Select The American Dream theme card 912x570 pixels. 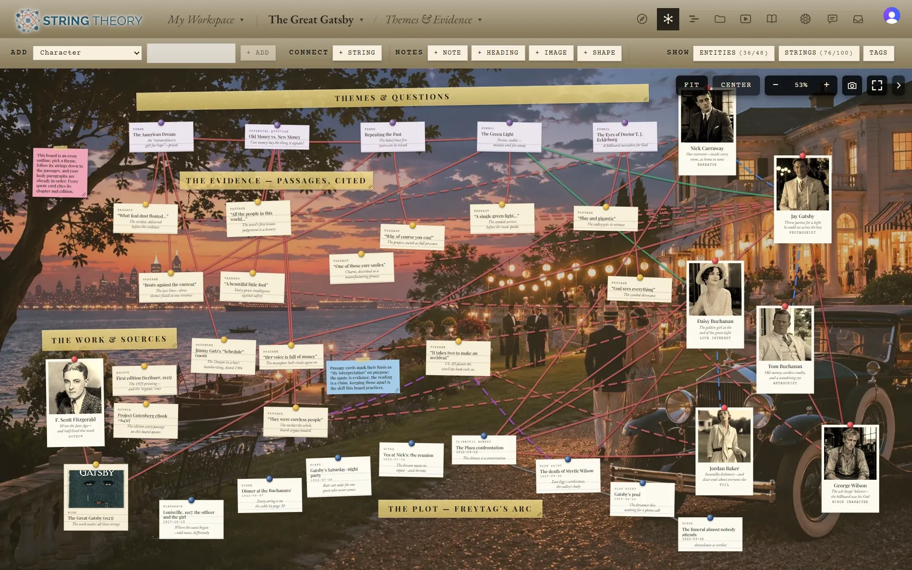[161, 137]
